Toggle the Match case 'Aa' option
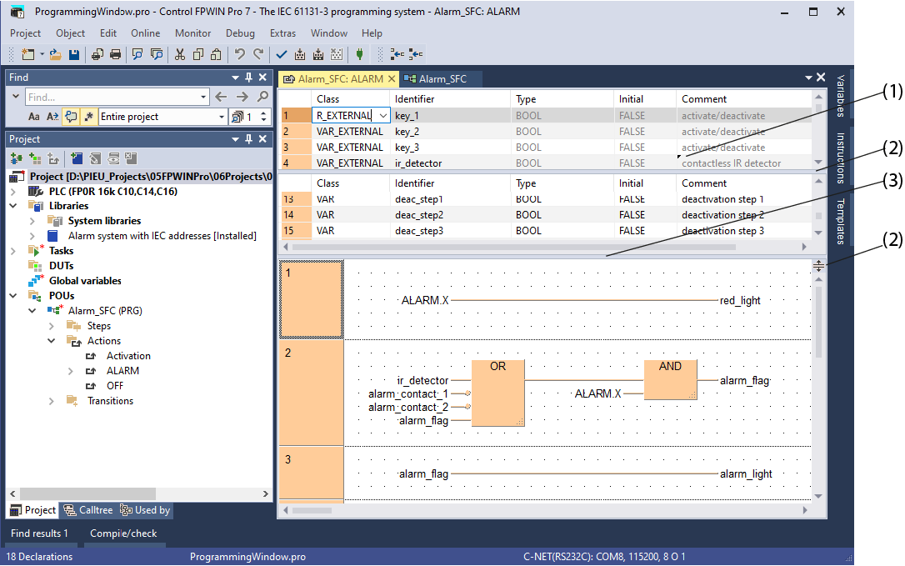 [34, 117]
